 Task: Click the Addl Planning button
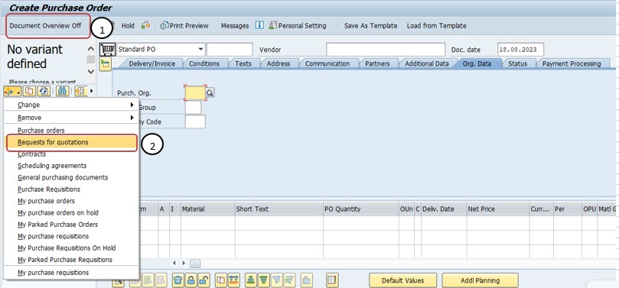click(480, 280)
